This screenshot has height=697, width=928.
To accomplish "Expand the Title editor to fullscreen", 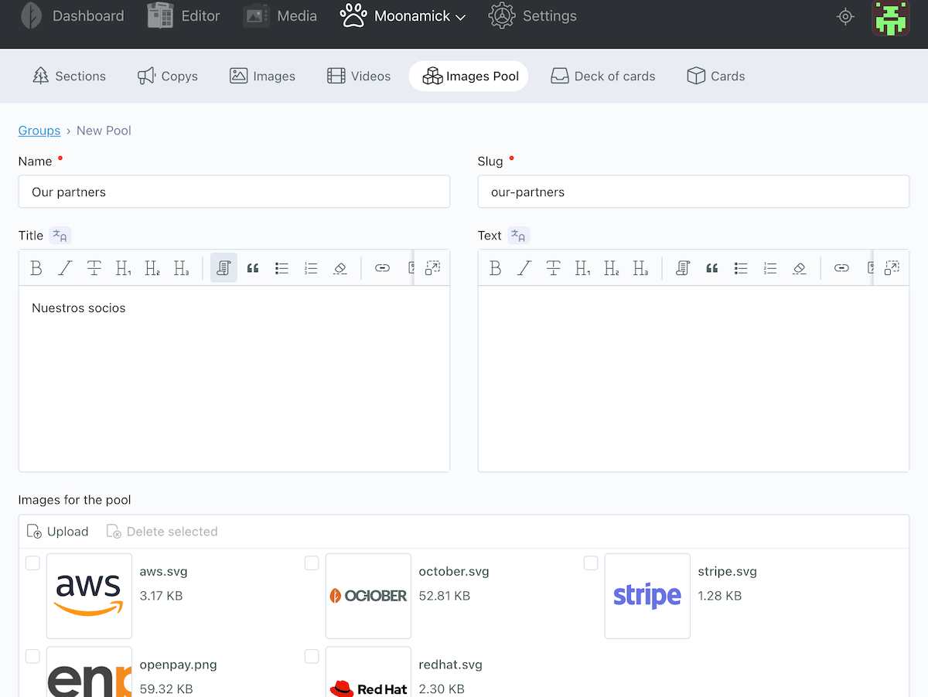I will 432,267.
